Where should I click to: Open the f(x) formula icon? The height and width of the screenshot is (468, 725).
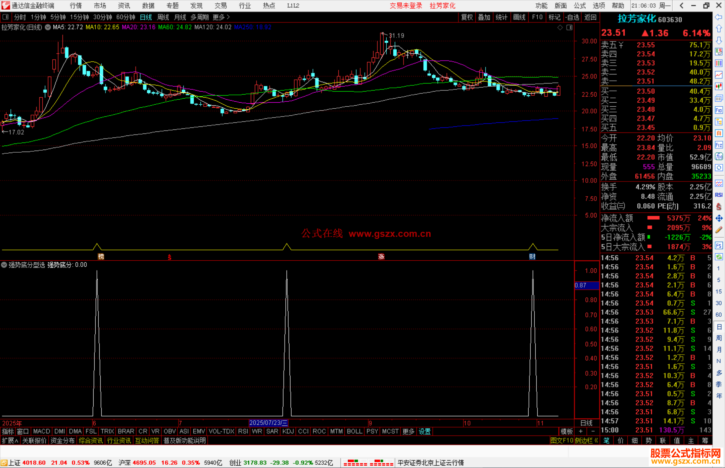tap(719, 157)
